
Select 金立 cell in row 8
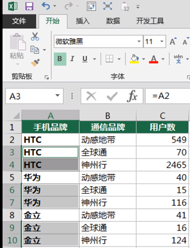point(51,215)
